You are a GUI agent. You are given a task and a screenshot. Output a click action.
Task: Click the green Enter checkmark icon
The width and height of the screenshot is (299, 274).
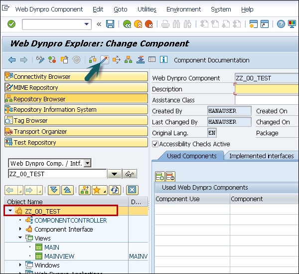coord(11,24)
